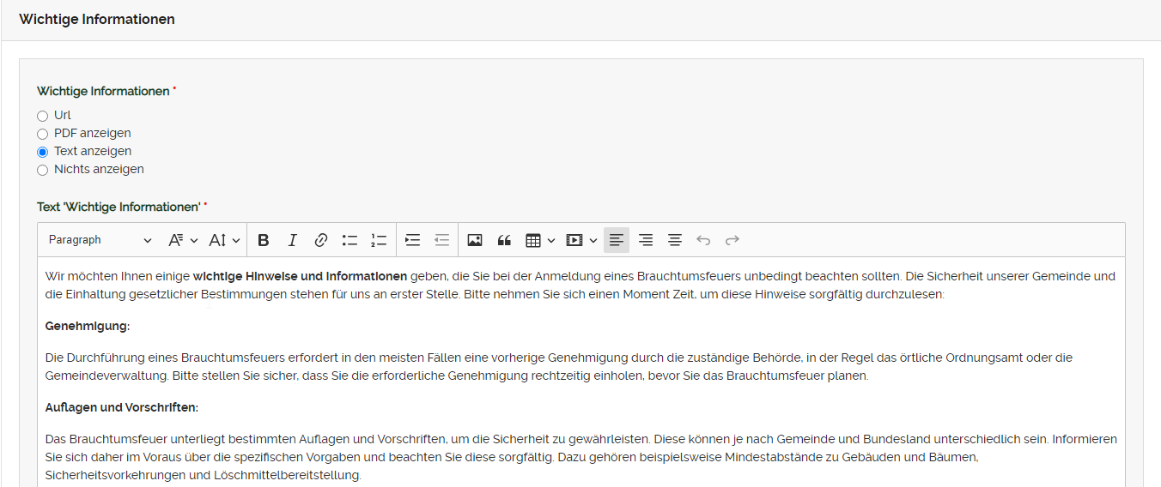Image resolution: width=1161 pixels, height=487 pixels.
Task: Insert a block quote
Action: pos(504,241)
